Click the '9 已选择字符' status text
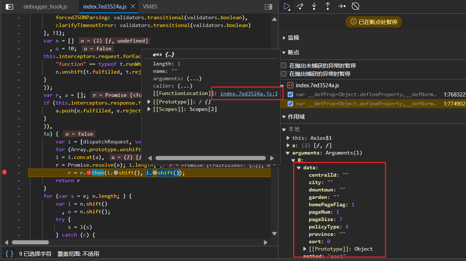The height and width of the screenshot is (261, 466). pyautogui.click(x=35, y=254)
